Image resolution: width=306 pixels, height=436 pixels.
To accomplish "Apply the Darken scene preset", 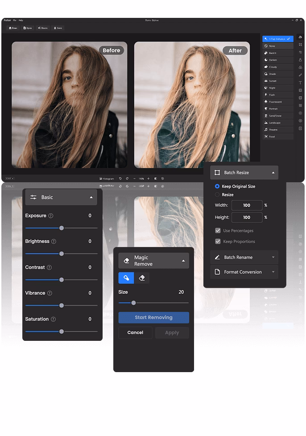I will tap(278, 60).
